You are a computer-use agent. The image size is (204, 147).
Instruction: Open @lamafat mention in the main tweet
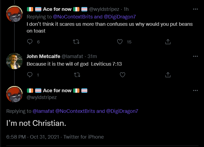tap(43, 111)
